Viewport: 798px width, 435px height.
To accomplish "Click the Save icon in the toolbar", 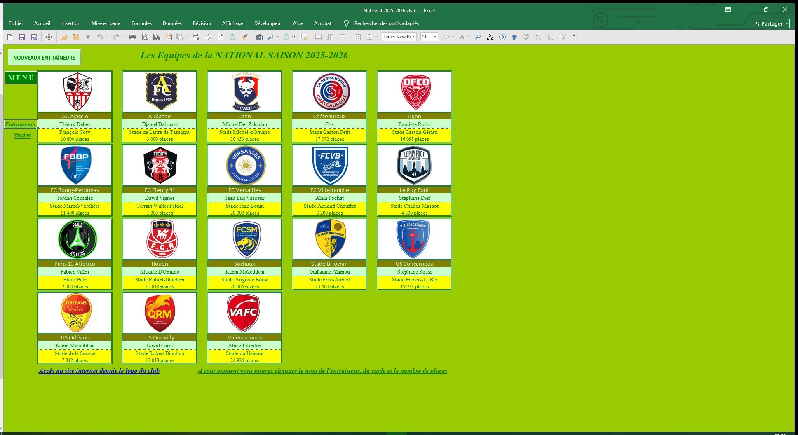I will click(x=22, y=37).
